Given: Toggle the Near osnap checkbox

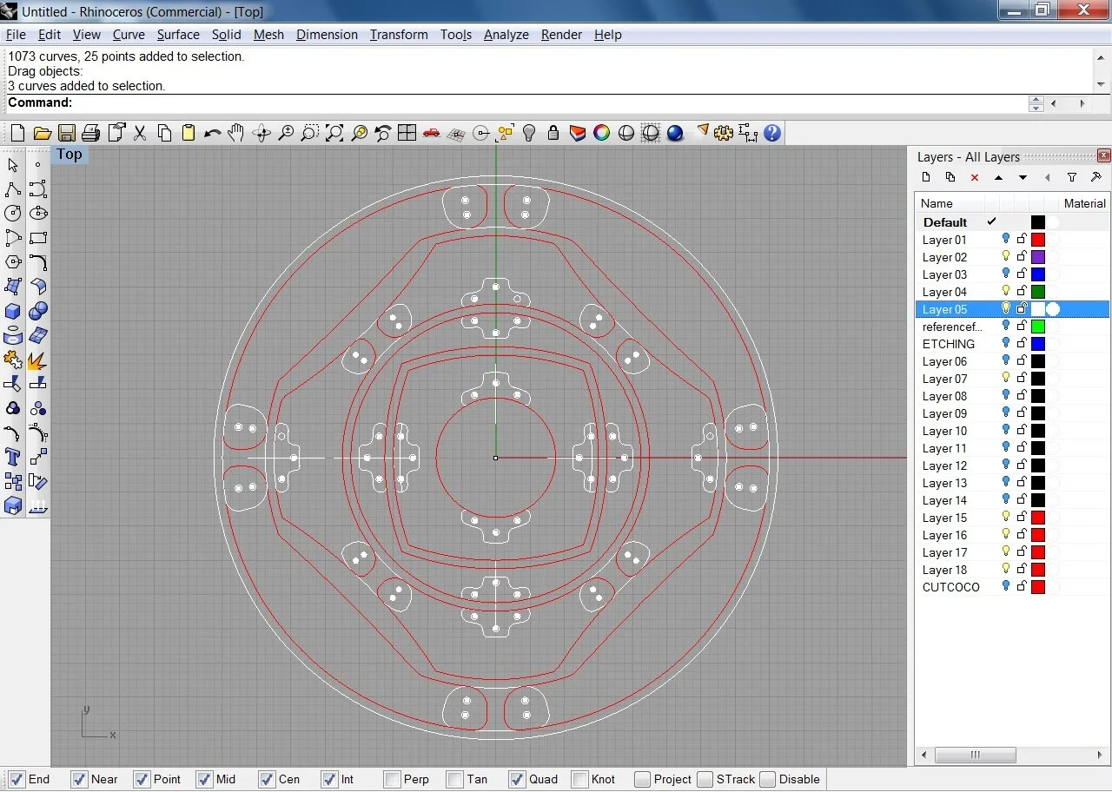Looking at the screenshot, I should pyautogui.click(x=79, y=779).
